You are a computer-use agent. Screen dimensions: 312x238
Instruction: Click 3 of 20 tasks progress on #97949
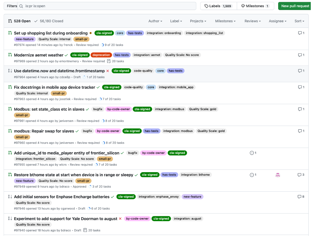click(x=100, y=187)
